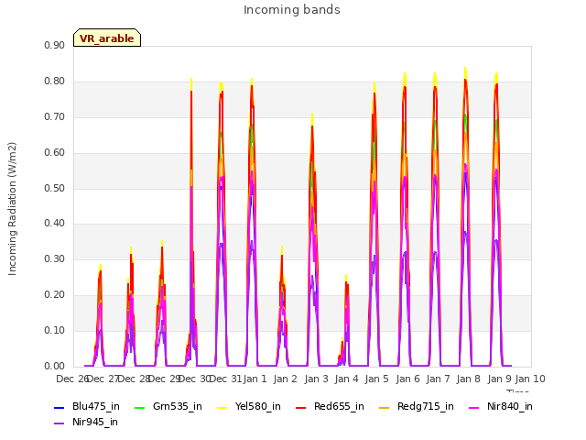586x440 pixels.
Task: Click the Jan 8 x-axis date label
Action: (469, 379)
